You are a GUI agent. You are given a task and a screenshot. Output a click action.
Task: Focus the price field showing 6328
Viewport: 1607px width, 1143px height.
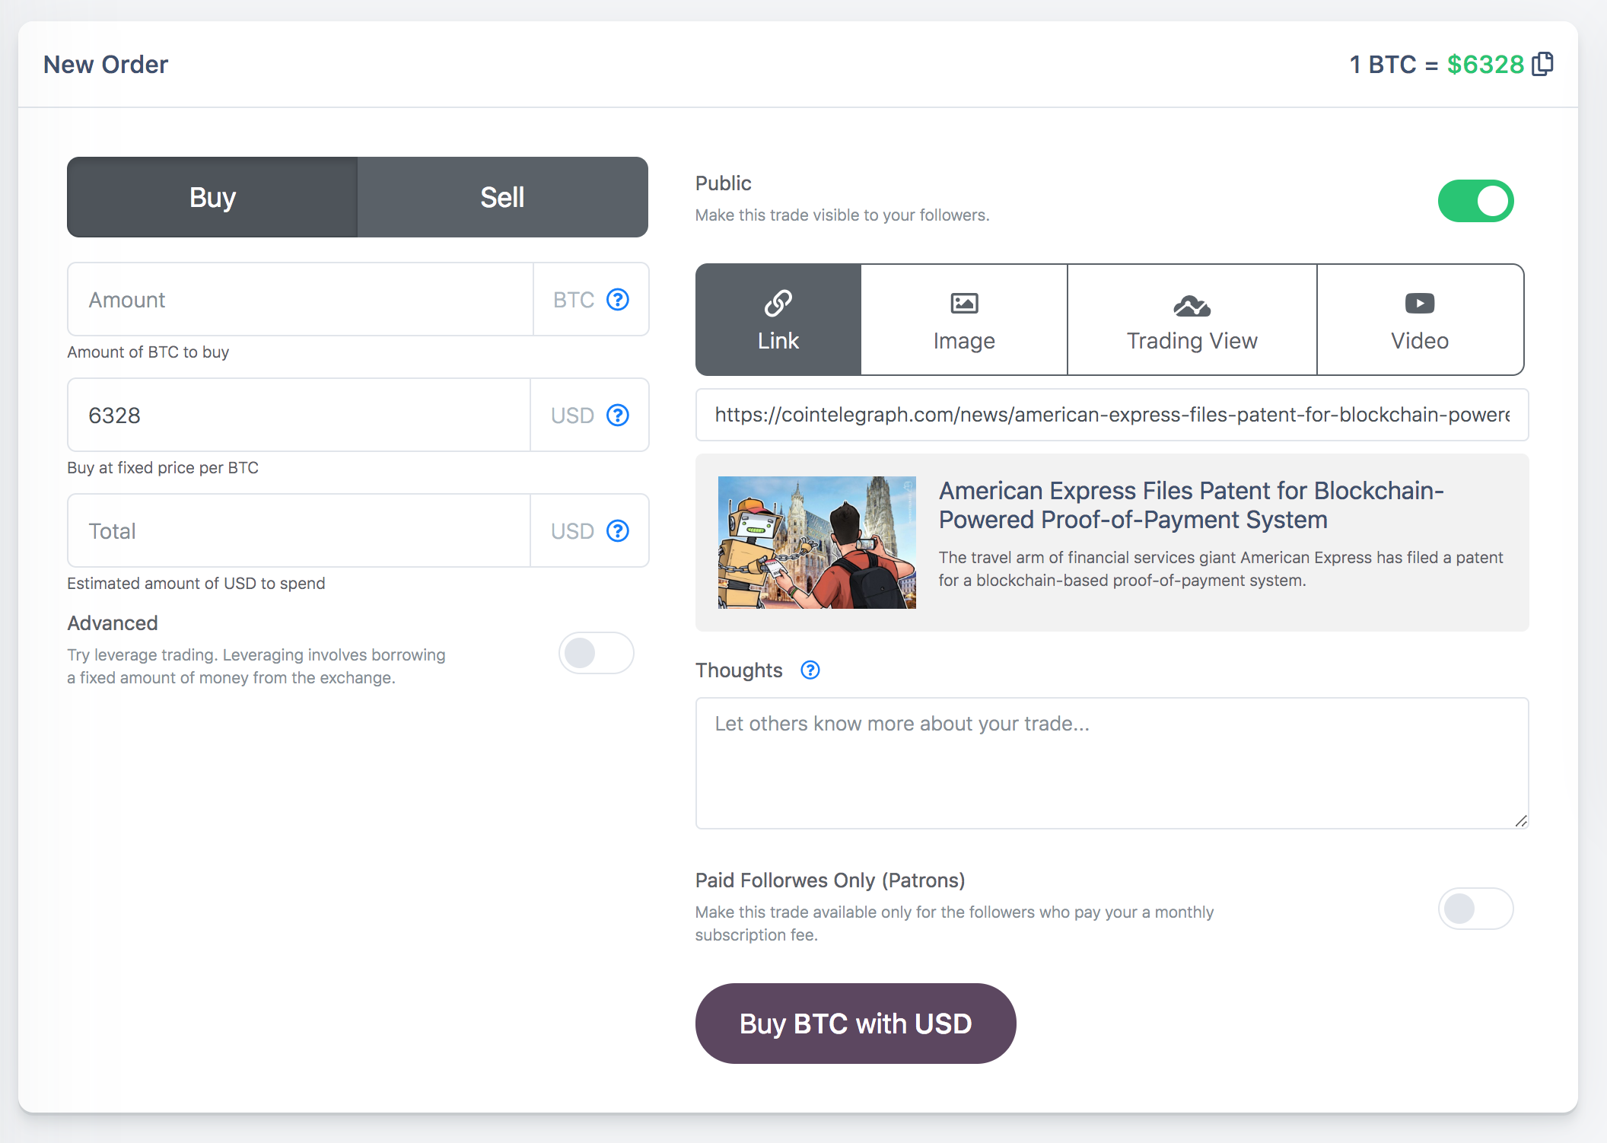click(x=299, y=415)
